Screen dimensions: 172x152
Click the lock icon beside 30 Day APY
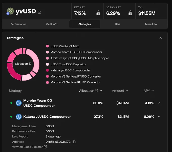(x=130, y=13)
